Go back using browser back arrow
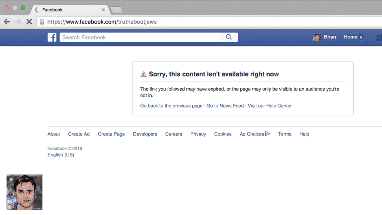 (x=7, y=22)
